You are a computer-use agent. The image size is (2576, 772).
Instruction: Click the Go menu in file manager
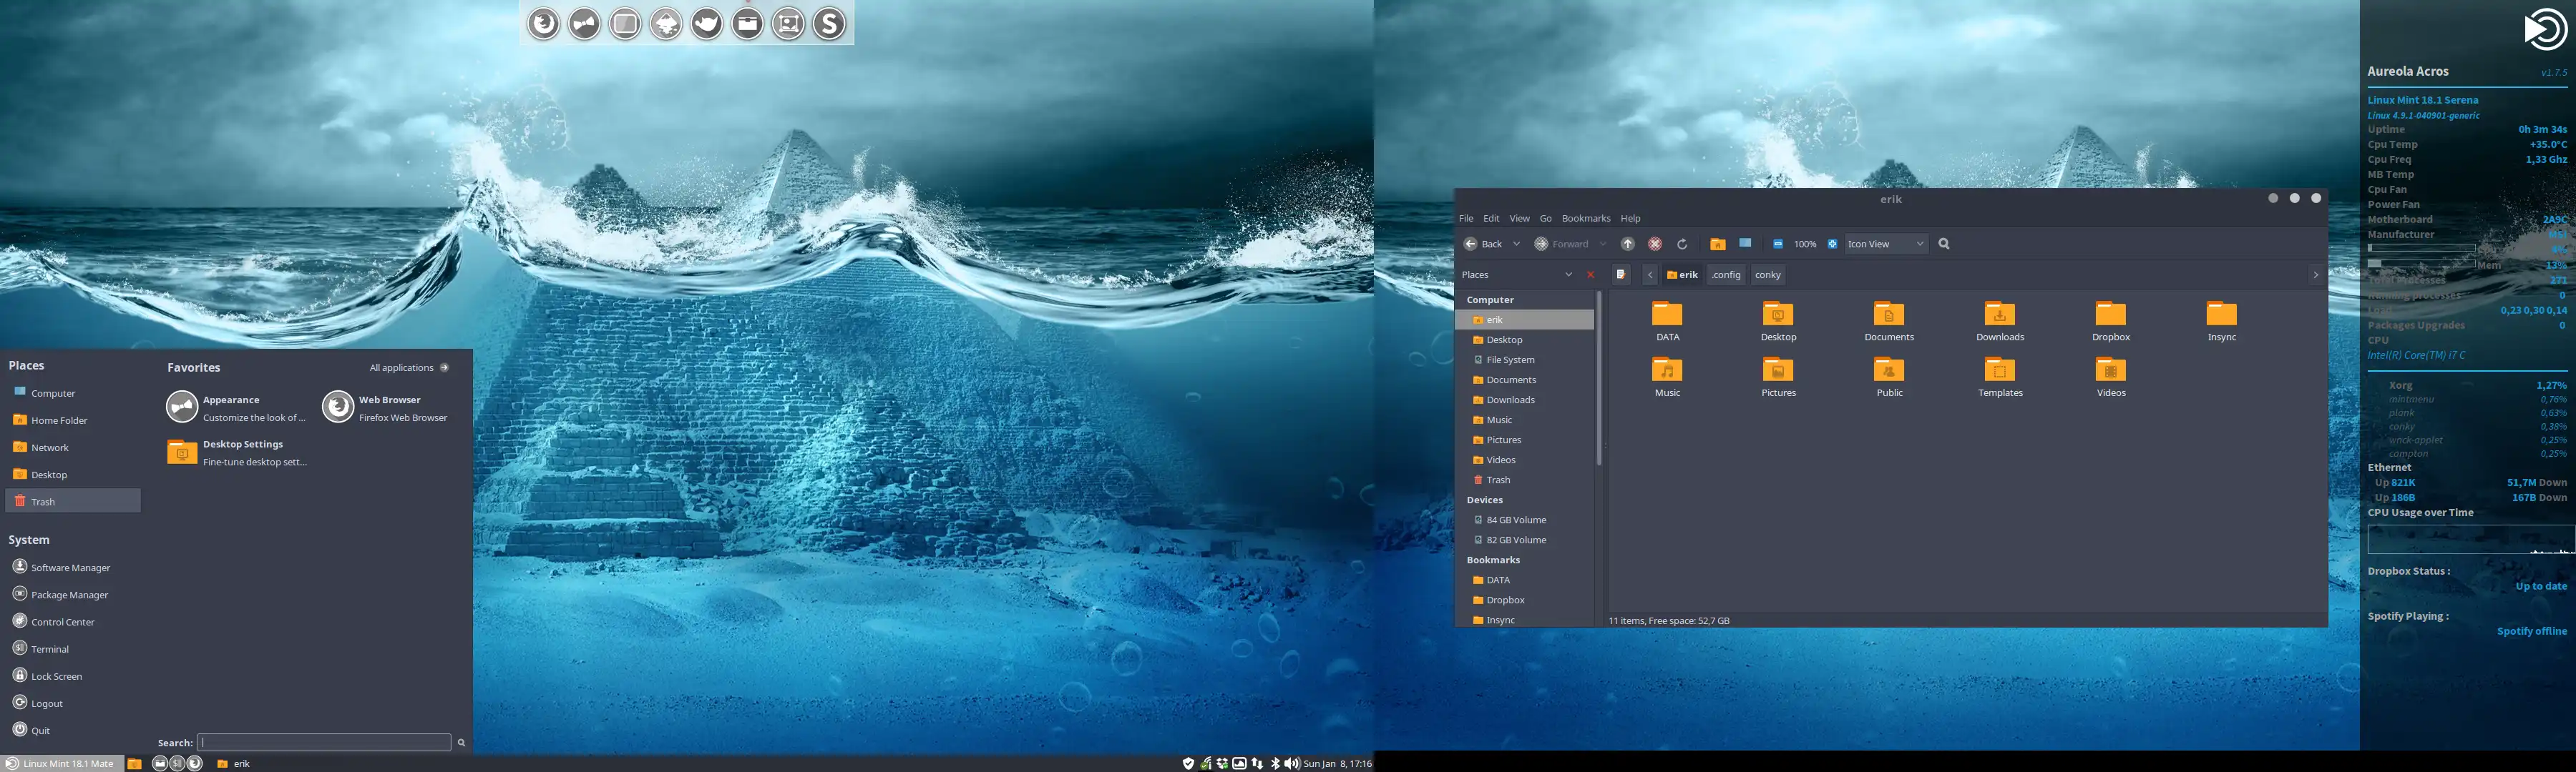[x=1546, y=217]
